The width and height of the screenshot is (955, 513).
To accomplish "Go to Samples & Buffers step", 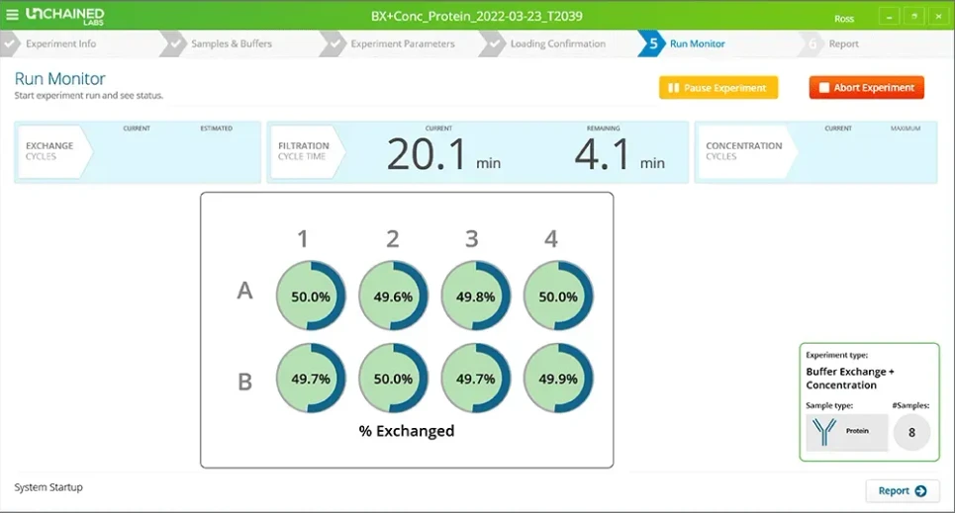I will pyautogui.click(x=229, y=43).
